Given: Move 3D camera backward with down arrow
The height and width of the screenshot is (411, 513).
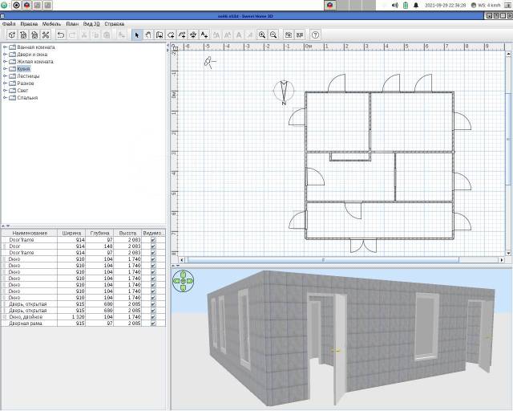Looking at the screenshot, I should pos(184,287).
